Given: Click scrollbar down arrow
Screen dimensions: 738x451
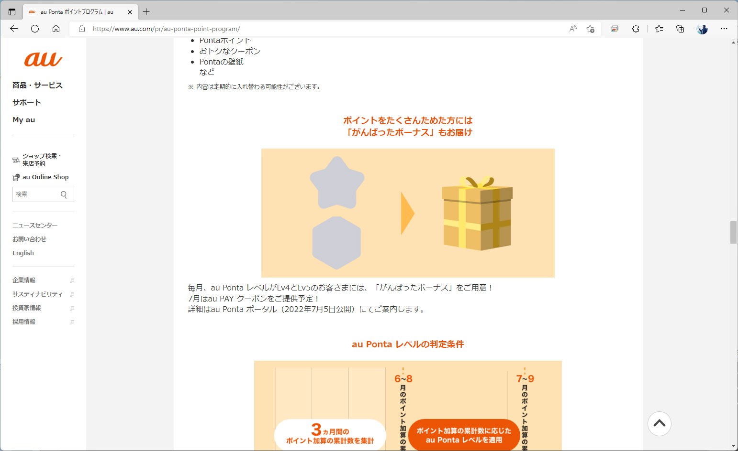Looking at the screenshot, I should tap(733, 447).
